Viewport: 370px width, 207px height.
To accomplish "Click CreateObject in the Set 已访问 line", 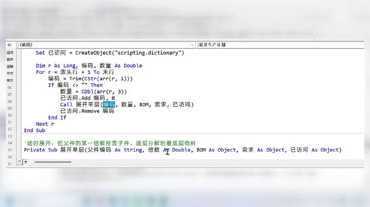I will point(93,53).
